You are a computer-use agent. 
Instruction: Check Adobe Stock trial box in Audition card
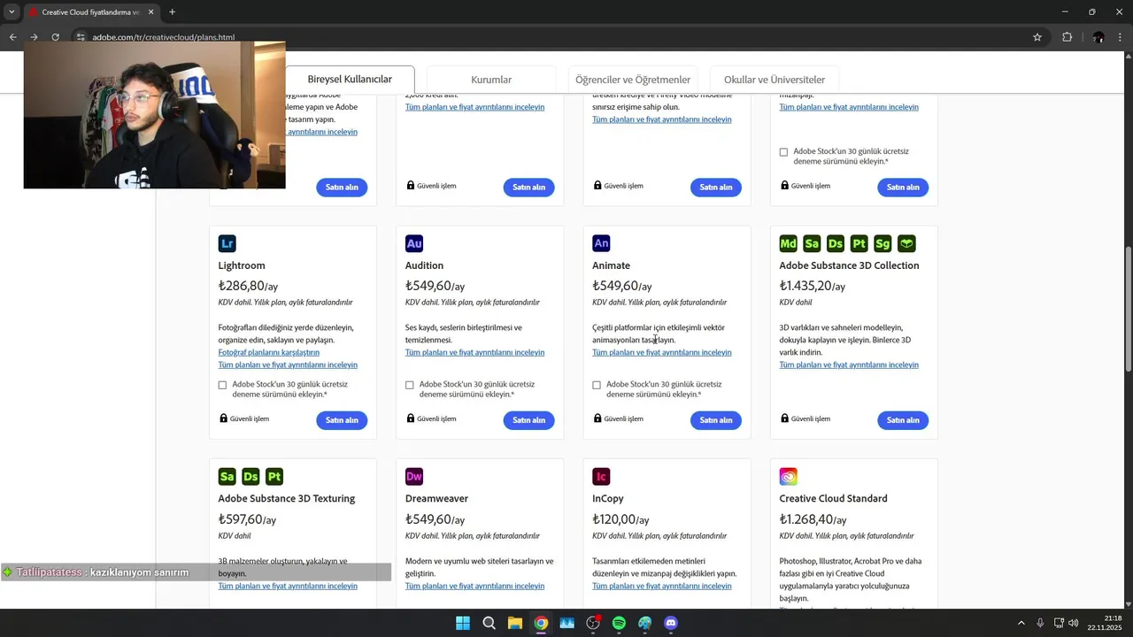409,385
